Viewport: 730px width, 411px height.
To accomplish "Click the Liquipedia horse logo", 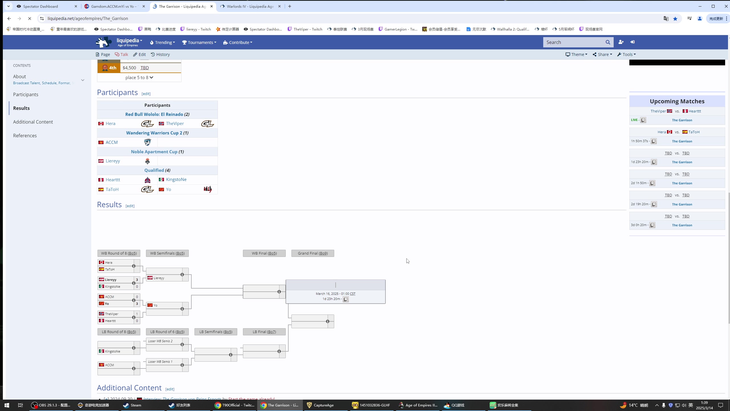I will click(x=104, y=42).
